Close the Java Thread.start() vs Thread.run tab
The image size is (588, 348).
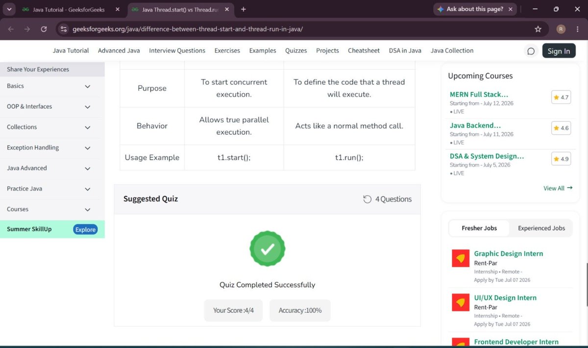(228, 9)
